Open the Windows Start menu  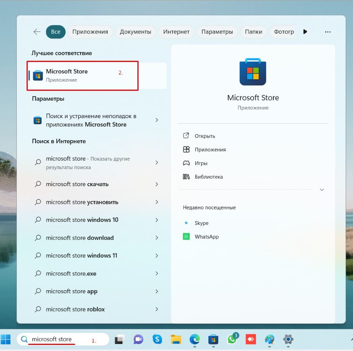[6, 339]
